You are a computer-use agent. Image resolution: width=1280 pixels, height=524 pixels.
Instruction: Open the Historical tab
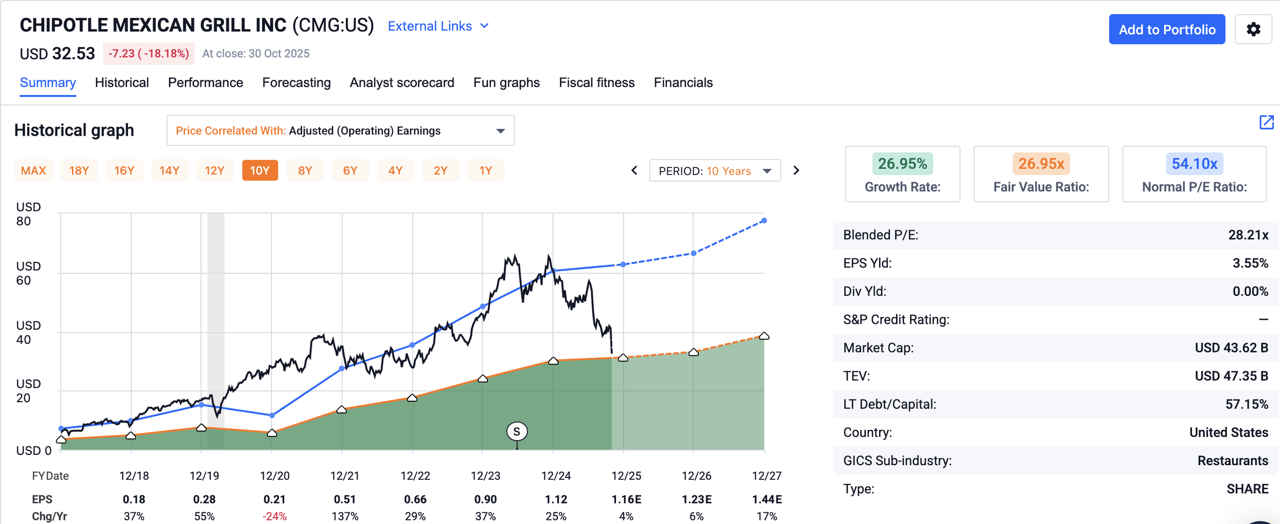coord(122,83)
